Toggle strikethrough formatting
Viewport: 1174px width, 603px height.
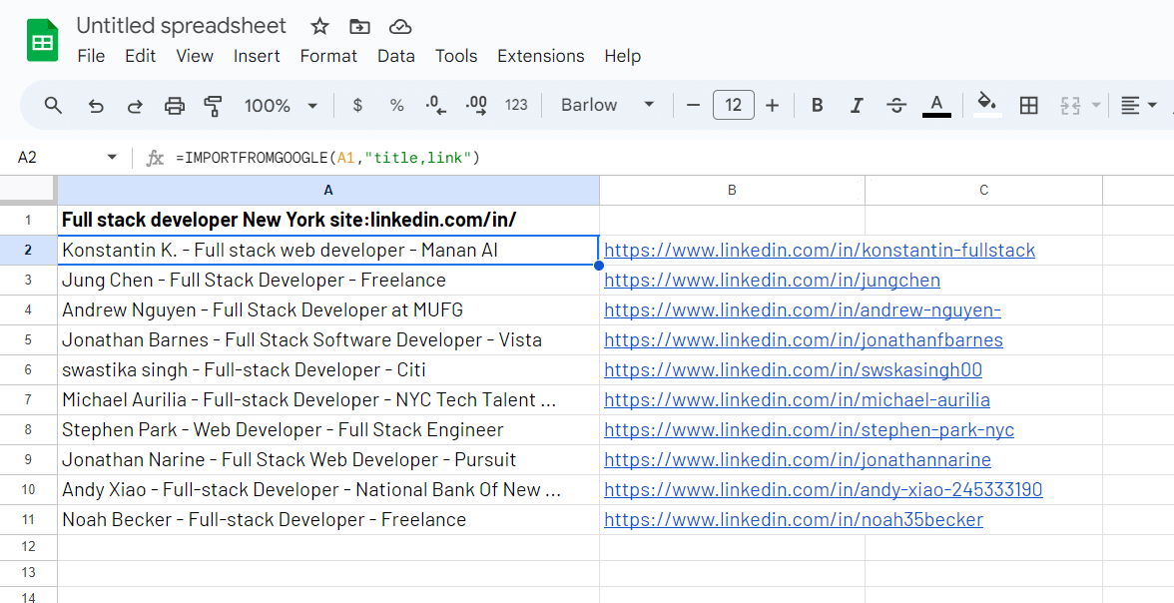click(x=896, y=106)
